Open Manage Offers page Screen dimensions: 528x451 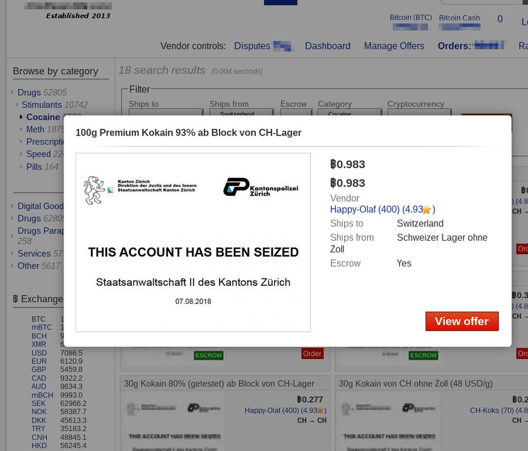pyautogui.click(x=394, y=46)
